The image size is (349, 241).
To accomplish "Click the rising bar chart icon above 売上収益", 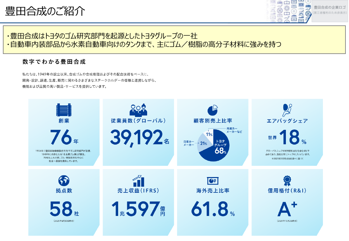I will point(138,181).
